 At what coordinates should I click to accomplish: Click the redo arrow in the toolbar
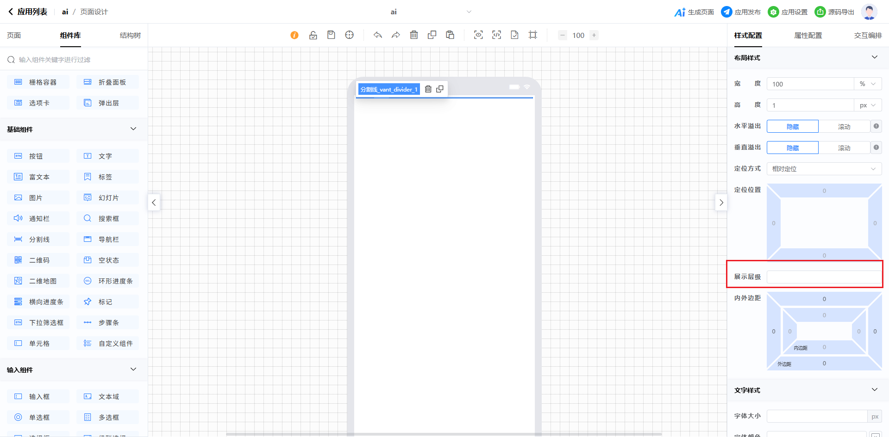click(395, 35)
